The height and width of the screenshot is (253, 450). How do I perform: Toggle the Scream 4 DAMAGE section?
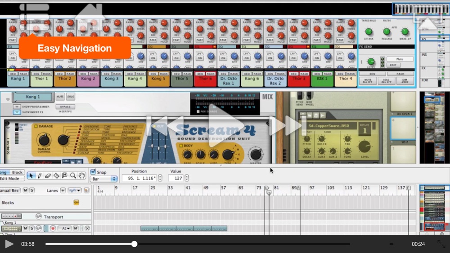[36, 126]
